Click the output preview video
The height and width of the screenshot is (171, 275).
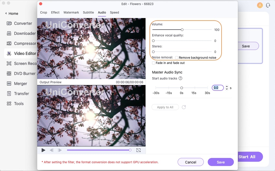pos(91,116)
